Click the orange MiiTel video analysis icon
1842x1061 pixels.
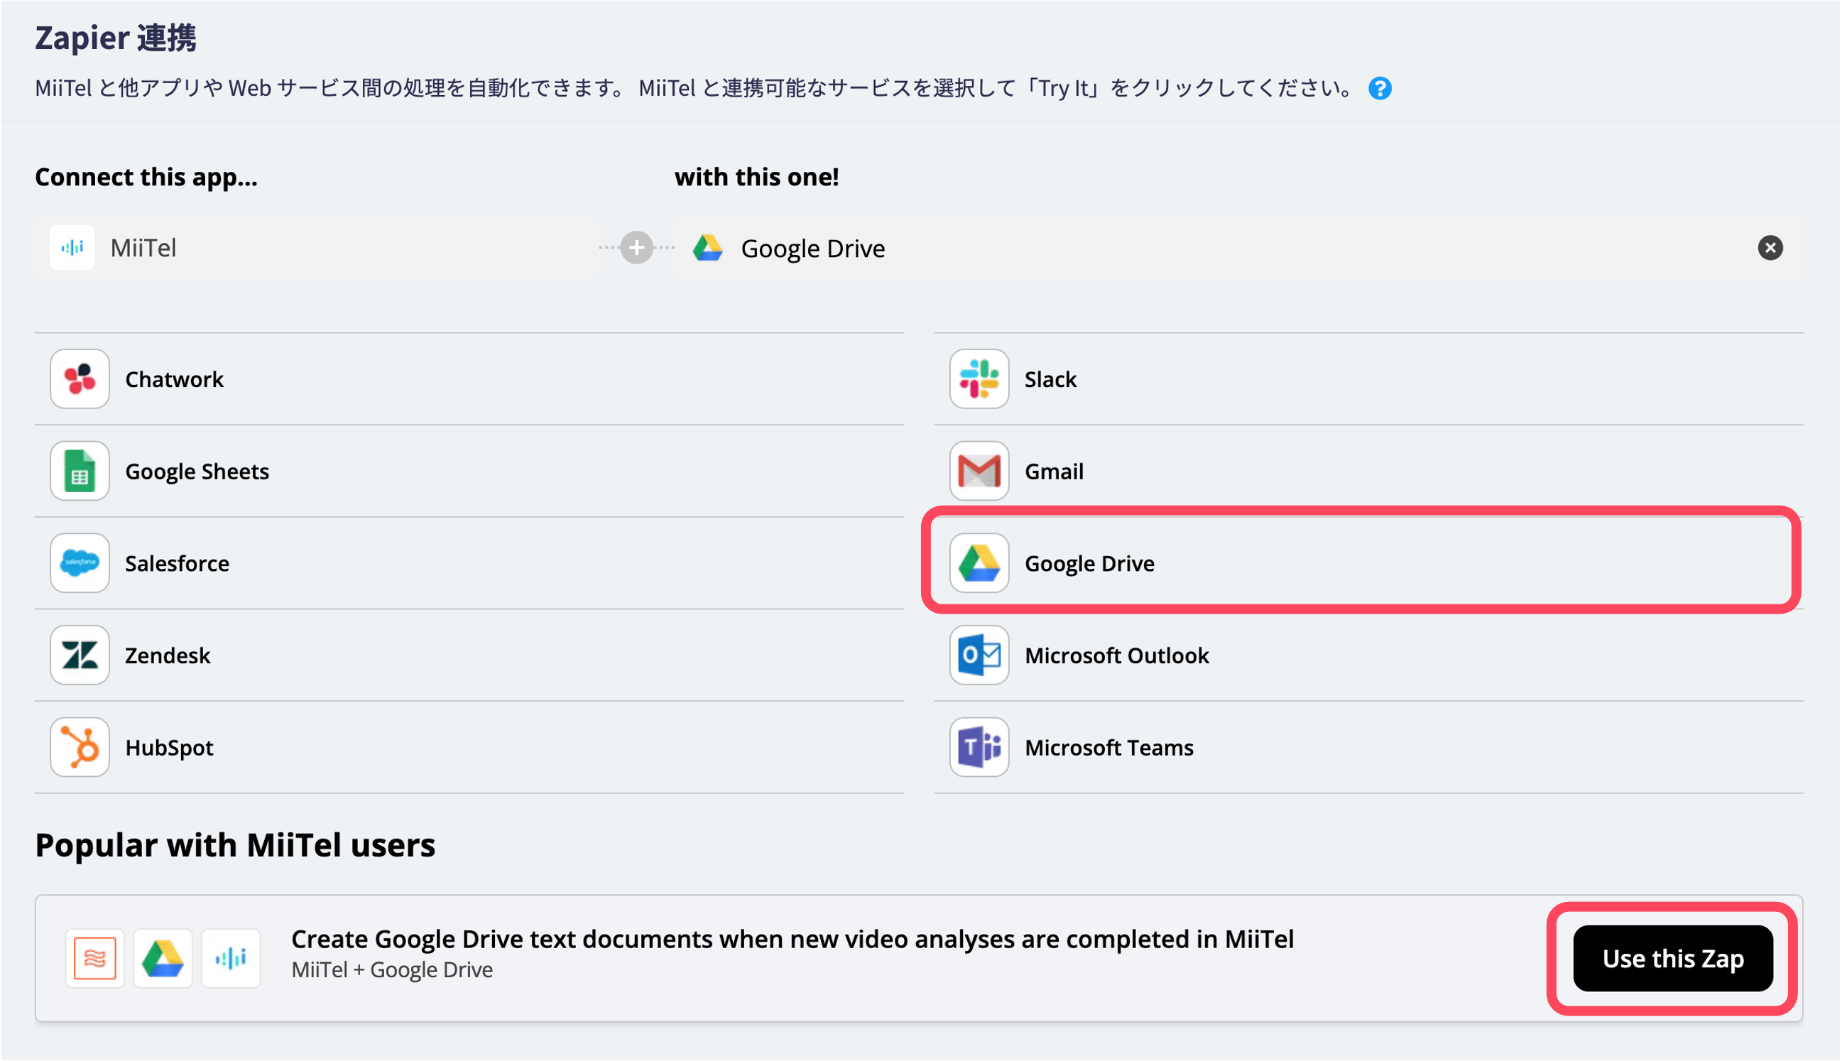[x=94, y=958]
